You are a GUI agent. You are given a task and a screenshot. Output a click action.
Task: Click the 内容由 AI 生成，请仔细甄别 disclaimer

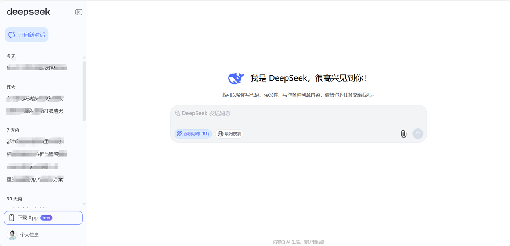tap(298, 242)
